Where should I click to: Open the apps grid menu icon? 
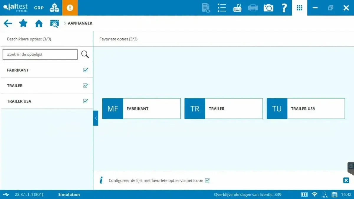tap(299, 8)
